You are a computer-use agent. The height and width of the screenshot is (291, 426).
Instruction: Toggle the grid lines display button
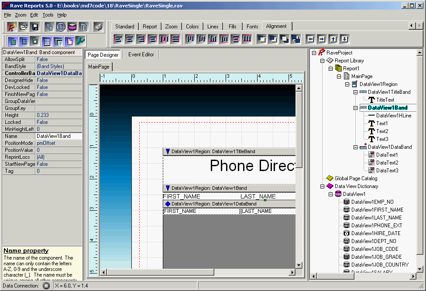click(24, 41)
